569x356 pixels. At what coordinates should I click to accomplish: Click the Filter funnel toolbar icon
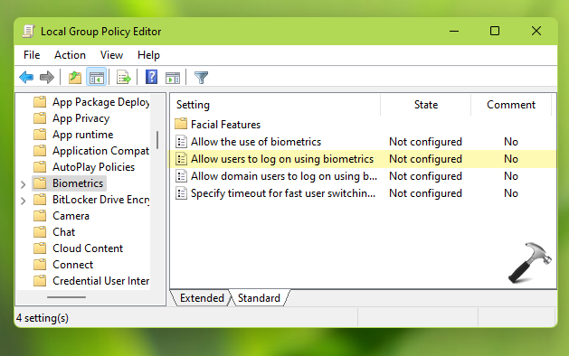tap(201, 77)
